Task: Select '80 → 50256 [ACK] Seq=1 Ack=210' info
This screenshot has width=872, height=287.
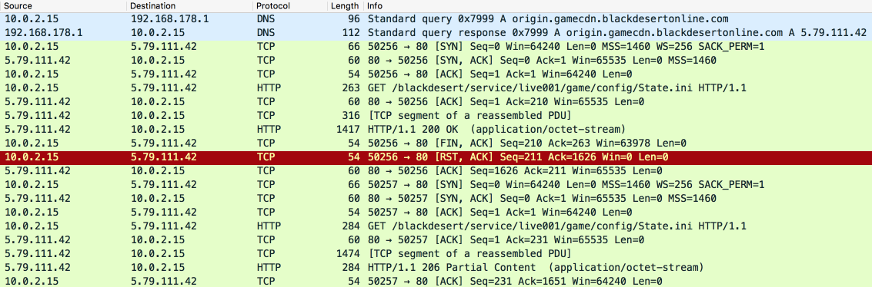Action: 506,102
